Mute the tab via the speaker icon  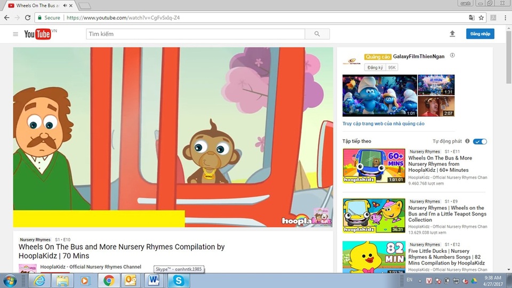pos(65,5)
